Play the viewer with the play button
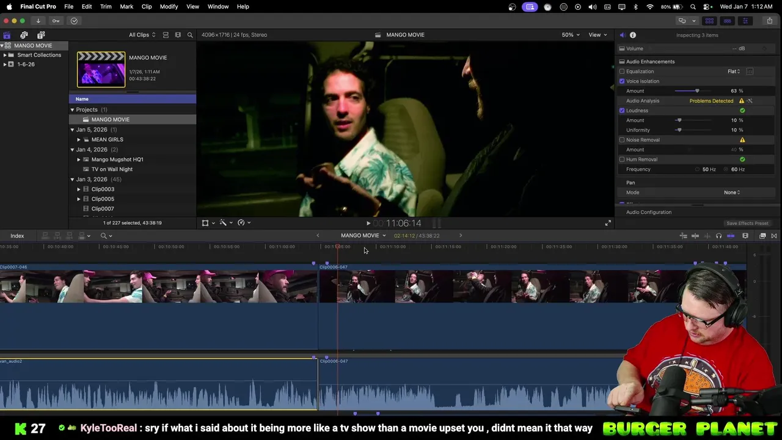This screenshot has width=782, height=440. [368, 224]
